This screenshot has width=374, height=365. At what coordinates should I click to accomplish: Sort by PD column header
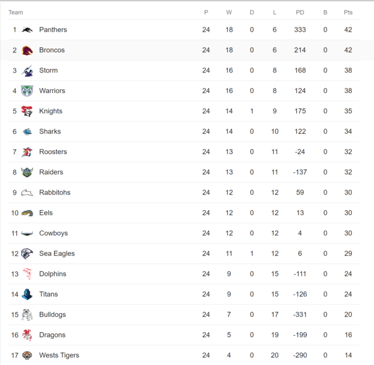[x=300, y=12]
